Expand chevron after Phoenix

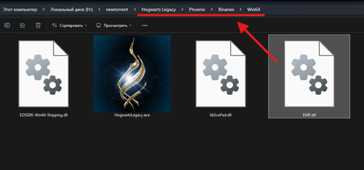(212, 9)
